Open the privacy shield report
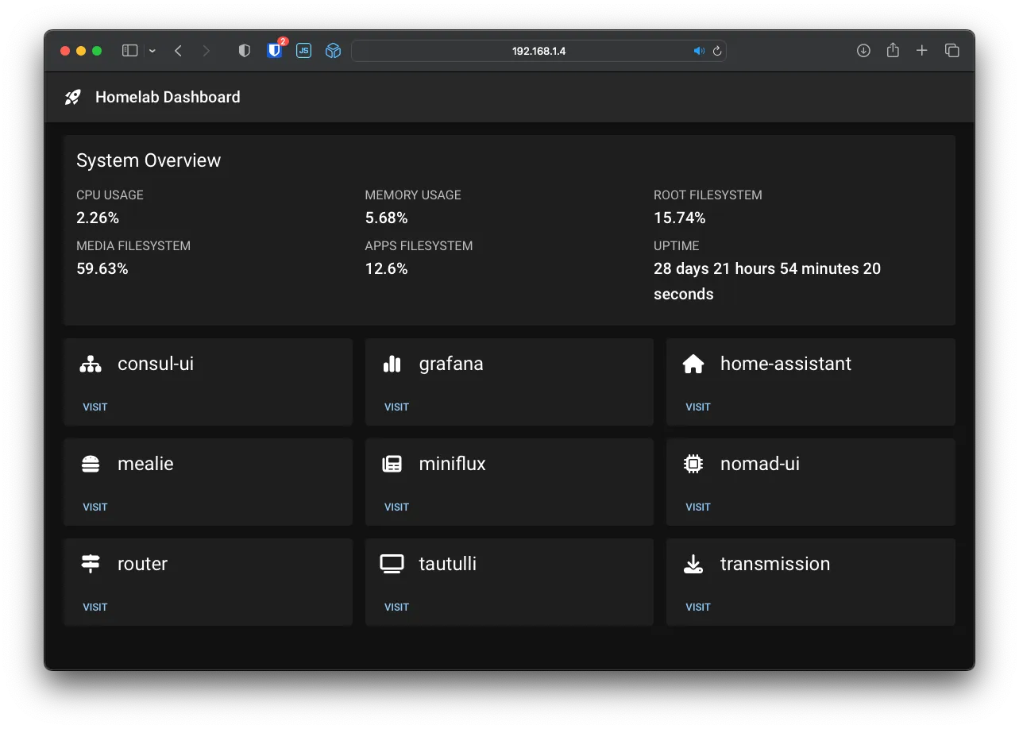The image size is (1019, 729). [245, 51]
